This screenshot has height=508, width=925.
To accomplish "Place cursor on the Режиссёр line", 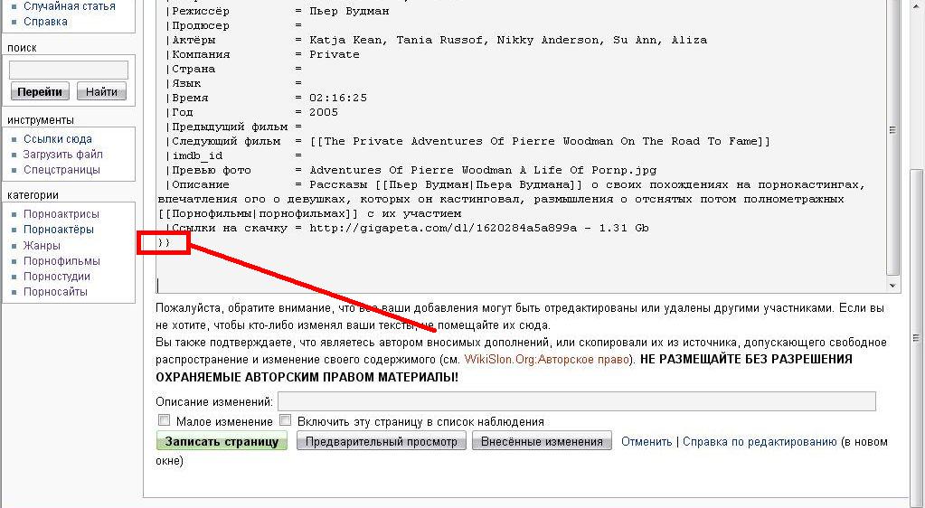I will [x=278, y=11].
